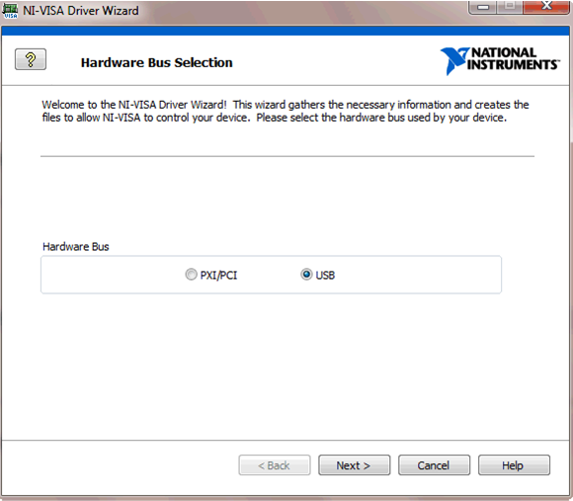573x501 pixels.
Task: Click the welcome message paragraph
Action: coord(286,111)
